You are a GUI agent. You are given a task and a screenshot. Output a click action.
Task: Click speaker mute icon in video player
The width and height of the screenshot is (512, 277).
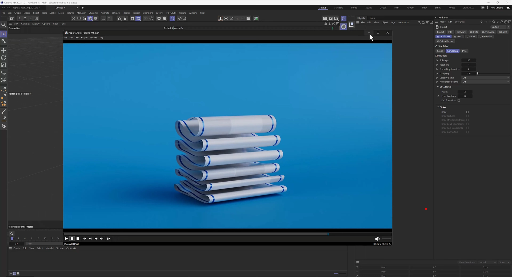tap(377, 239)
